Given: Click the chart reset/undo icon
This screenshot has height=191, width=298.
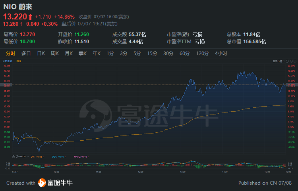Looking at the screenshot, I should tap(287, 61).
